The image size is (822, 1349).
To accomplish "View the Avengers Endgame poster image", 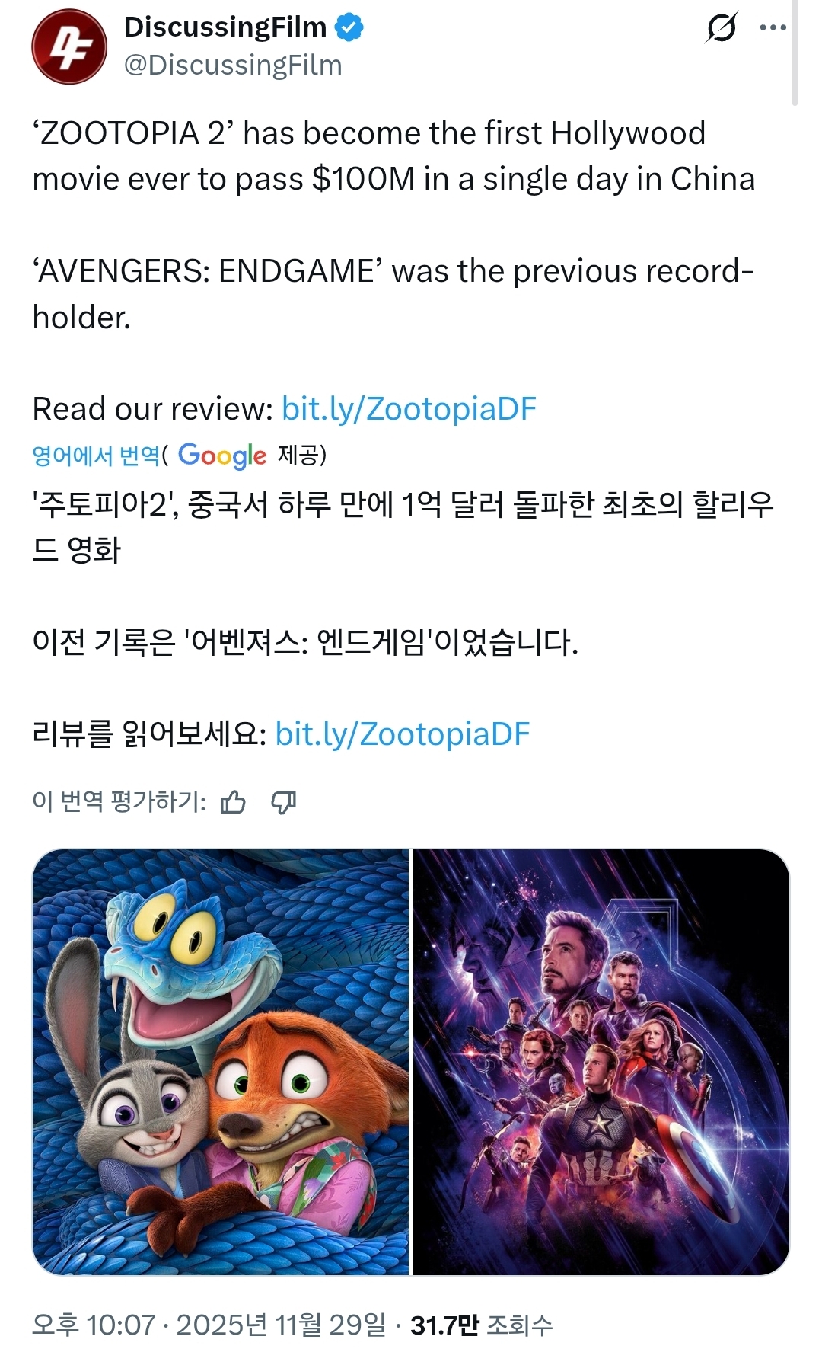I will 601,1062.
